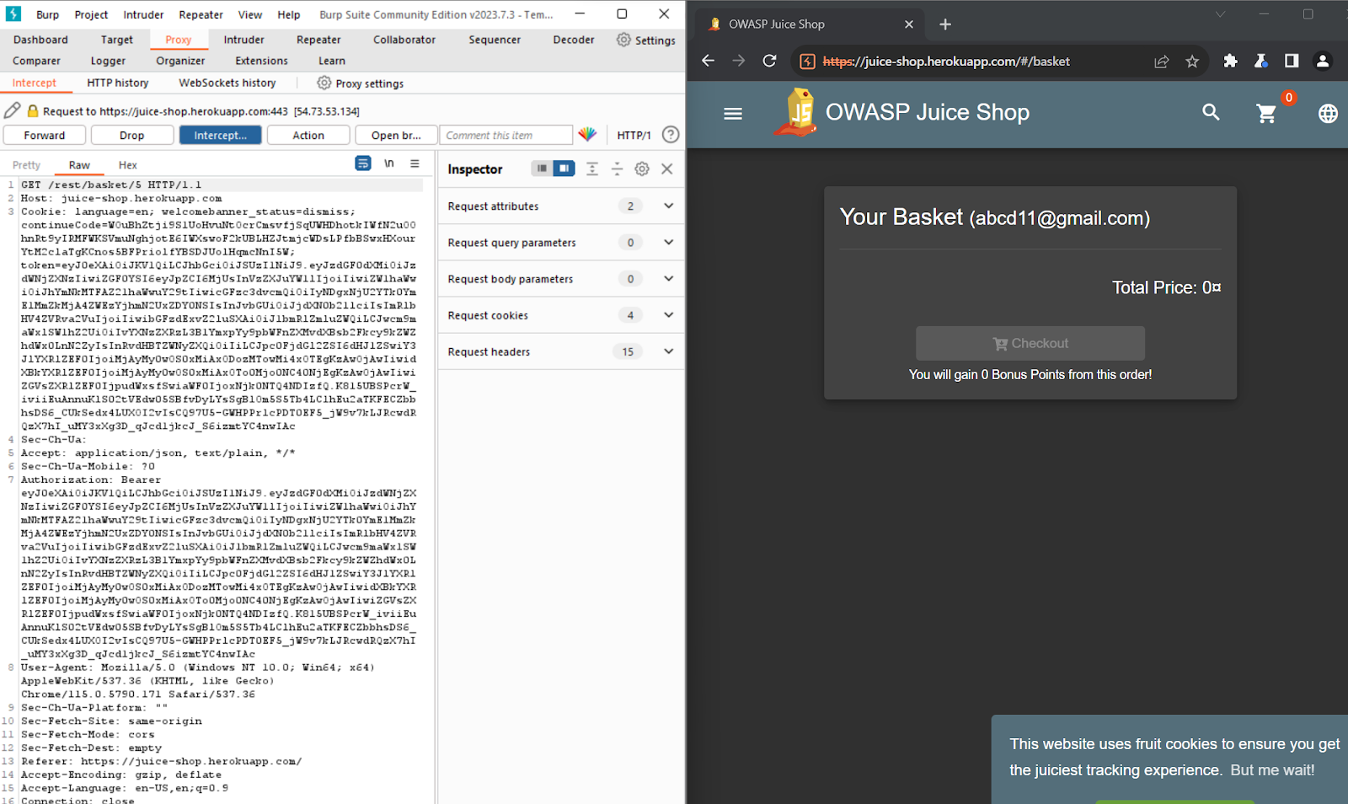The width and height of the screenshot is (1348, 804).
Task: Close the OWASP Juice Shop tab
Action: tap(909, 24)
